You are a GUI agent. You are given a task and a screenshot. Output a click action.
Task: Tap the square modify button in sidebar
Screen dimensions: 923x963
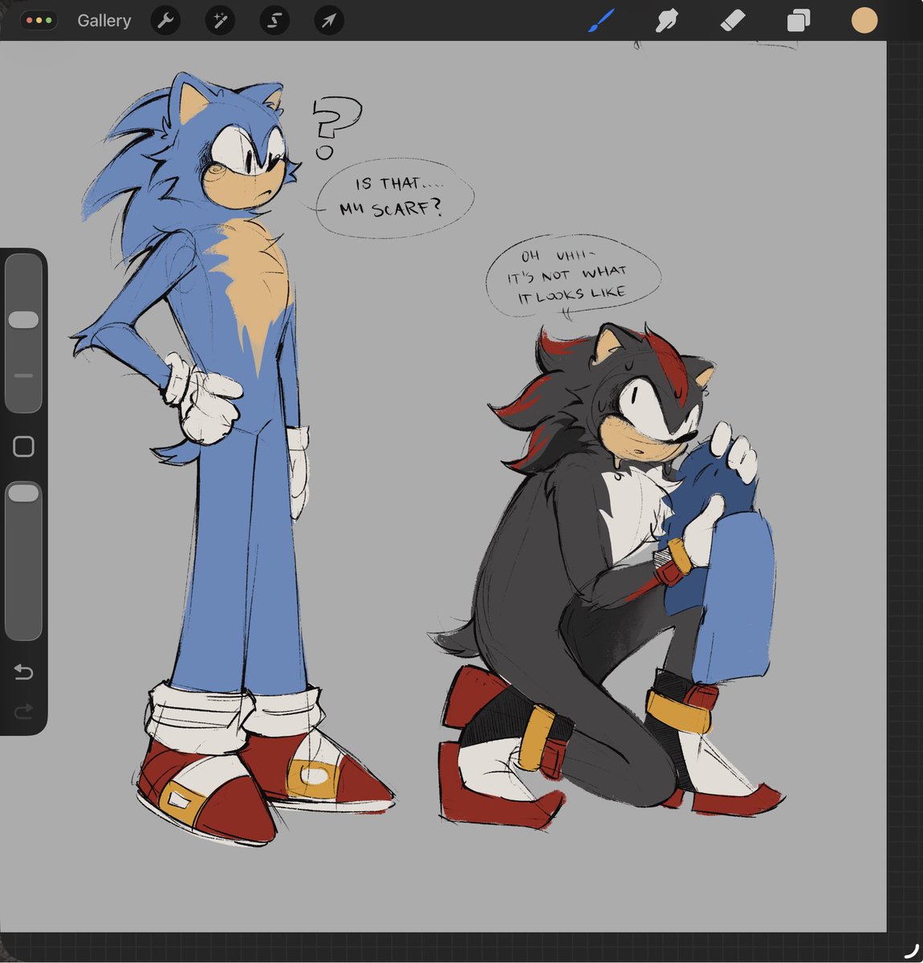[x=23, y=446]
